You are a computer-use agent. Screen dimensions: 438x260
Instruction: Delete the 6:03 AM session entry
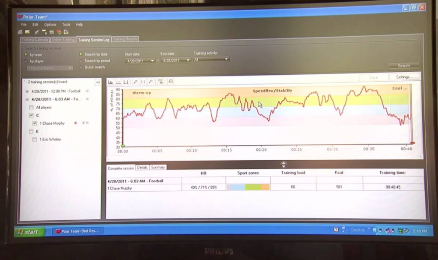tap(87, 99)
